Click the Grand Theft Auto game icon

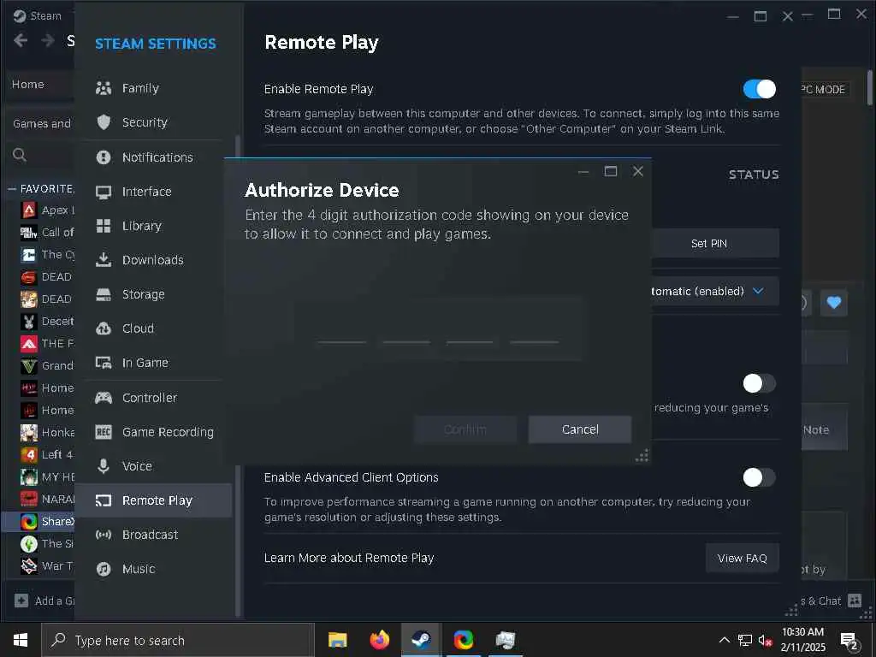pyautogui.click(x=28, y=366)
